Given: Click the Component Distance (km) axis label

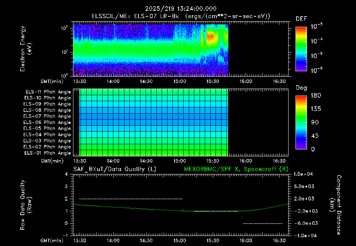Looking at the screenshot, I should 335,205.
